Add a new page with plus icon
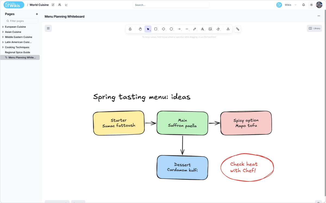 pyautogui.click(x=37, y=14)
